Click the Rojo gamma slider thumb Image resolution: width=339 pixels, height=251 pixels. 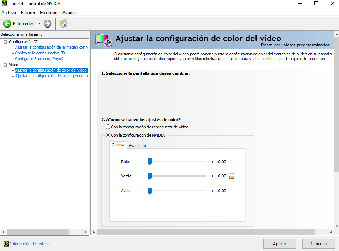pyautogui.click(x=150, y=162)
